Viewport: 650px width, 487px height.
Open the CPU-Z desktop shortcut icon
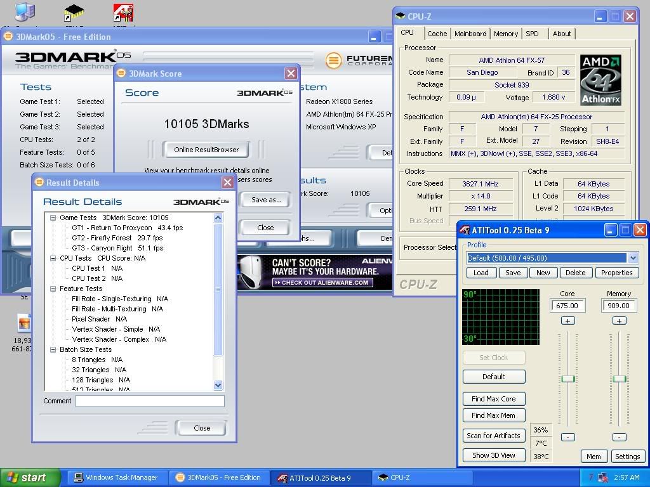click(74, 13)
